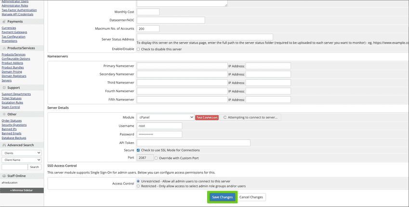Uncheck the SSL Mode for Connections checkbox
The width and height of the screenshot is (409, 207).
pyautogui.click(x=139, y=150)
